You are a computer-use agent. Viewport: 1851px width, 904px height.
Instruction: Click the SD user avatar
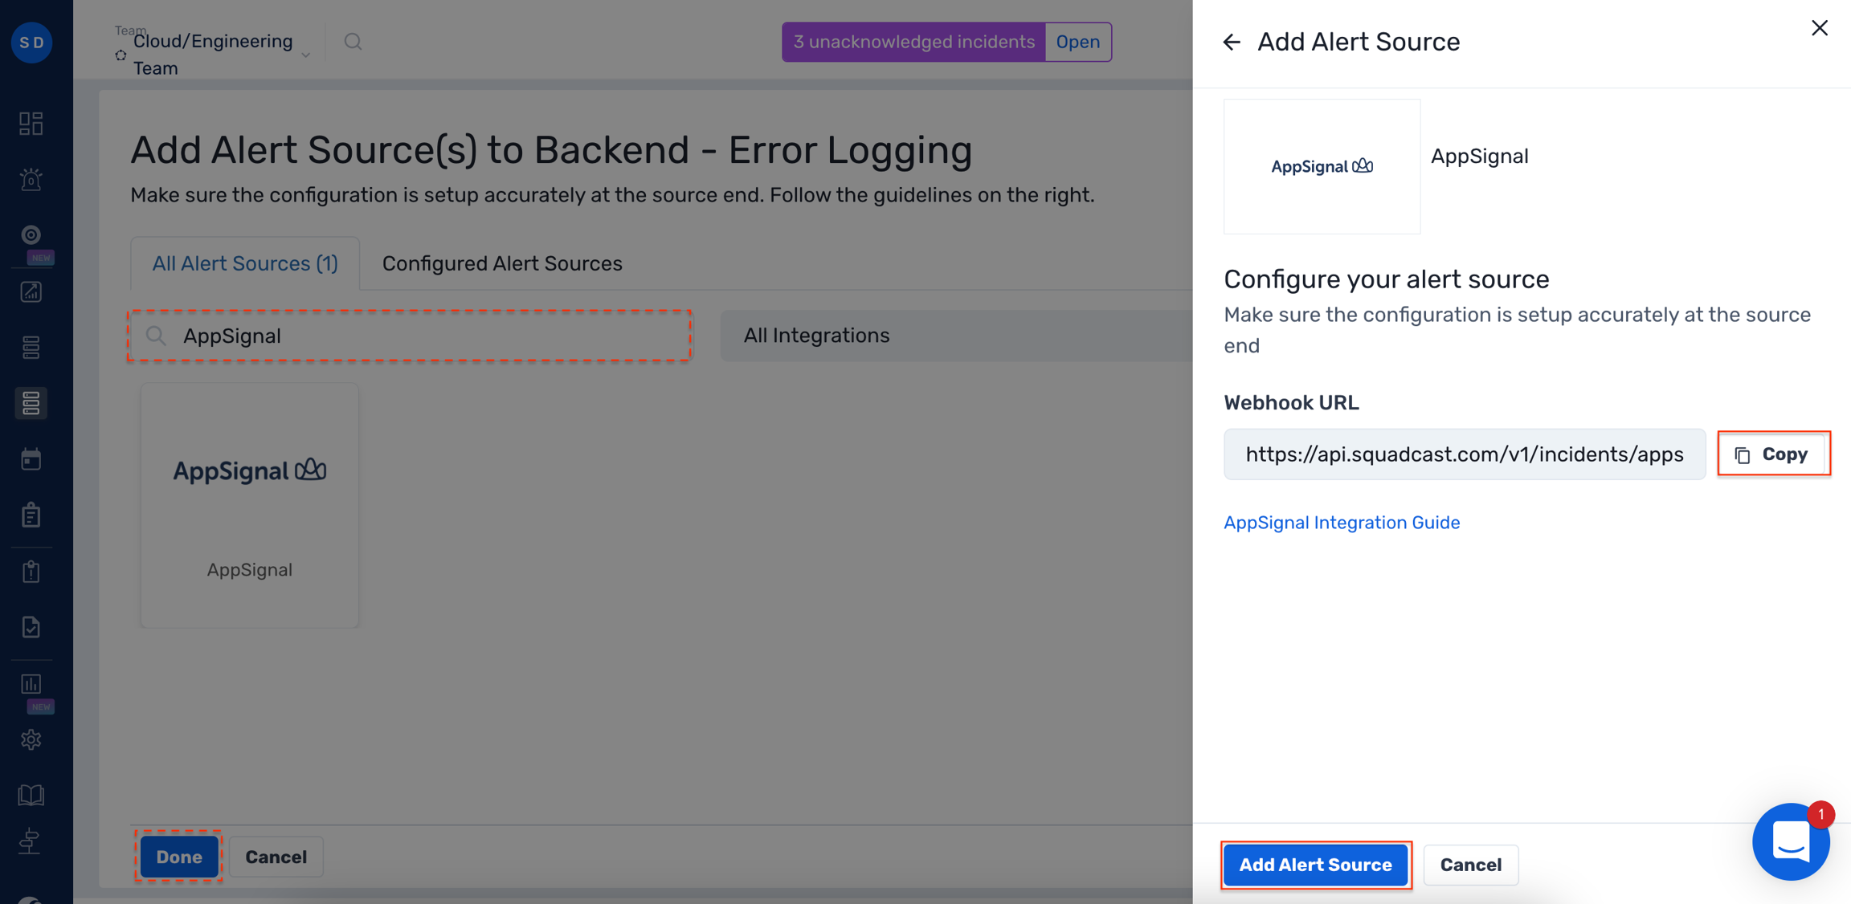(31, 42)
